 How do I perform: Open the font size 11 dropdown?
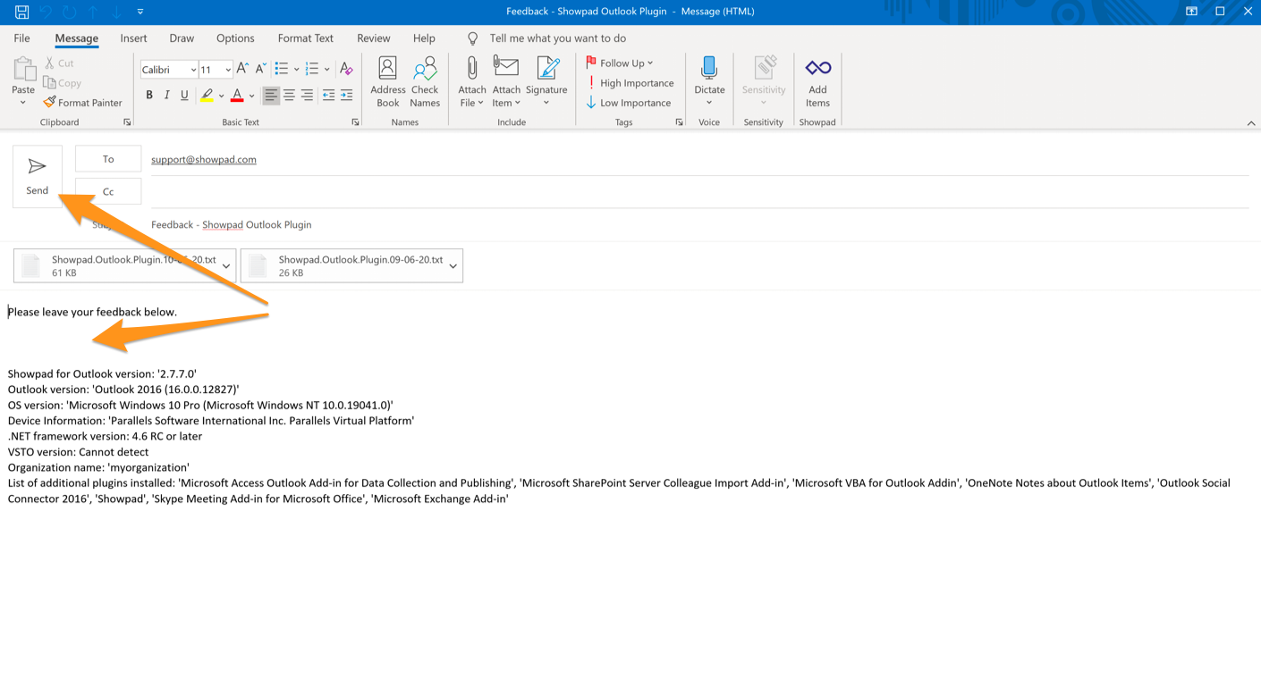[x=228, y=70]
